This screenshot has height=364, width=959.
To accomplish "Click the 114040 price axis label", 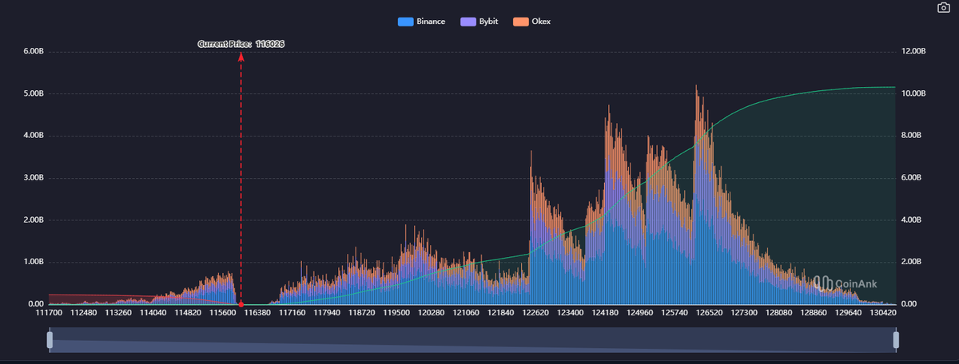I will tap(153, 313).
